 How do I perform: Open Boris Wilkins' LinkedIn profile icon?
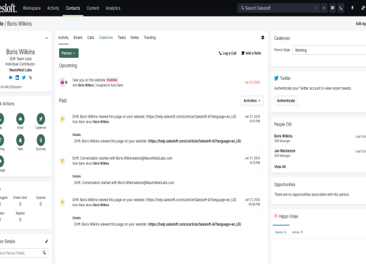pyautogui.click(x=17, y=77)
